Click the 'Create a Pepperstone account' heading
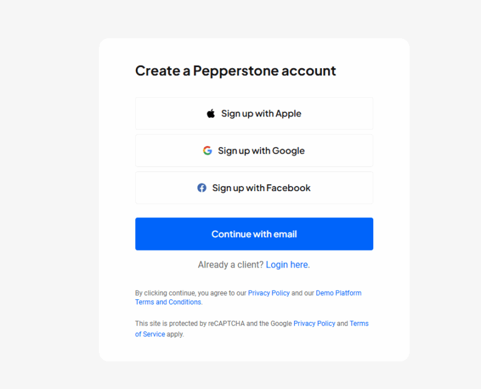Screen dimensions: 481x389 pos(235,71)
